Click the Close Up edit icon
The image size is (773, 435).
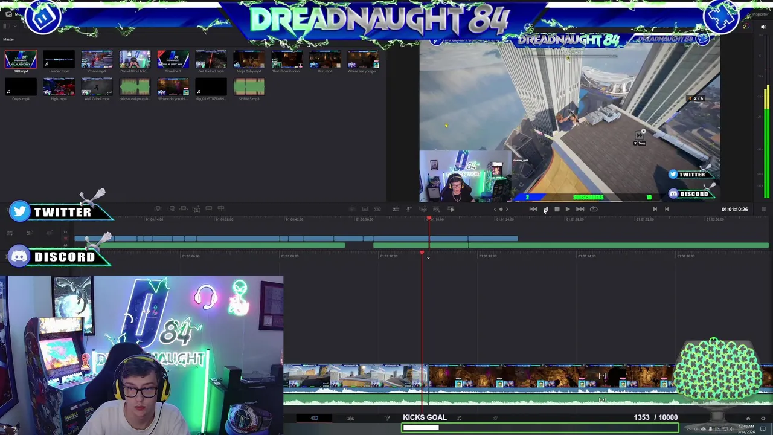[x=196, y=209]
